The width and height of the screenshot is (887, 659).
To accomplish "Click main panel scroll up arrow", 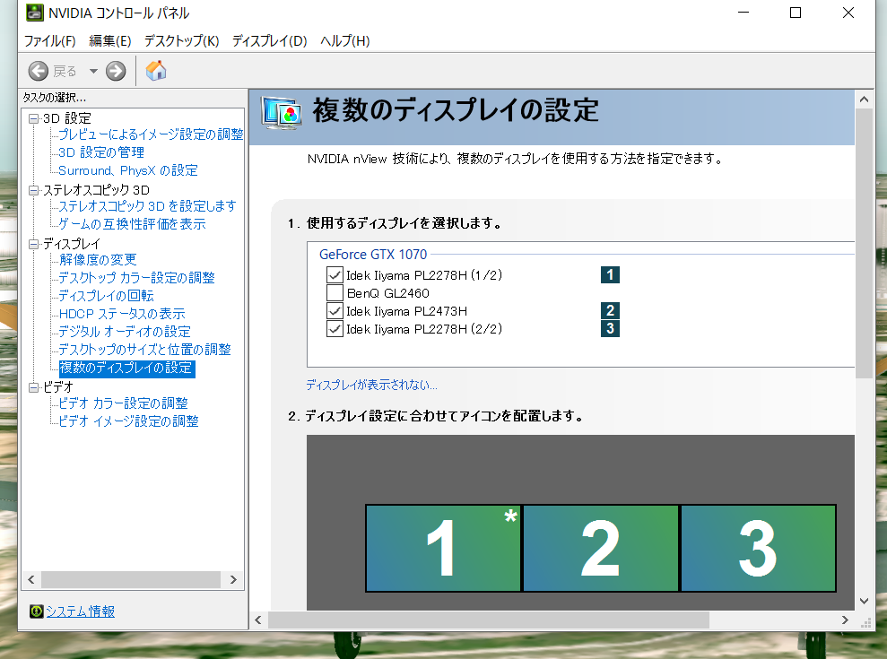I will pos(864,100).
